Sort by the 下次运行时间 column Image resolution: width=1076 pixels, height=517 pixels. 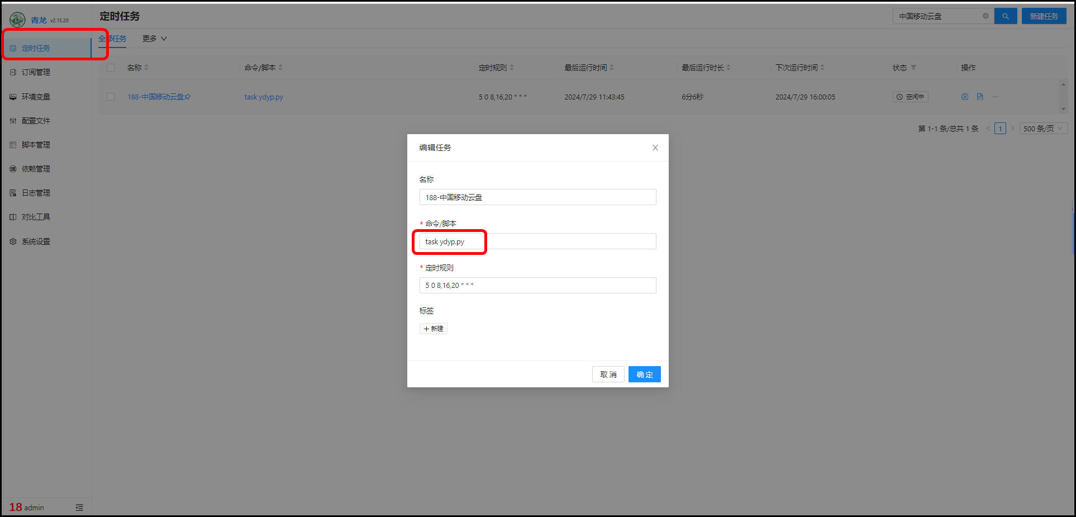tap(822, 68)
